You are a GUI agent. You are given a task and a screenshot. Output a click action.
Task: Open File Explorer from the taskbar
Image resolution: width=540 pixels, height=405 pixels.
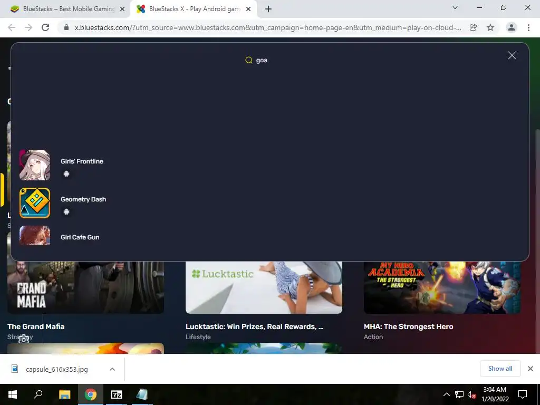point(64,394)
